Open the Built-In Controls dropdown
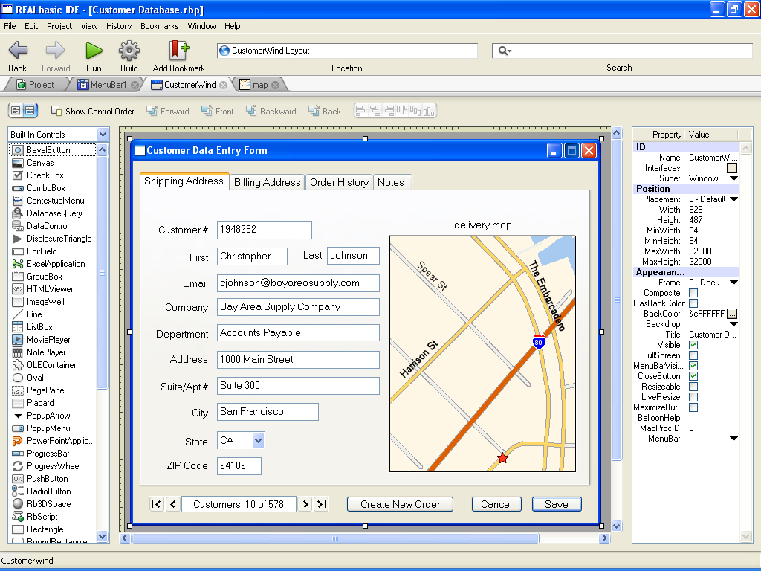 point(103,135)
